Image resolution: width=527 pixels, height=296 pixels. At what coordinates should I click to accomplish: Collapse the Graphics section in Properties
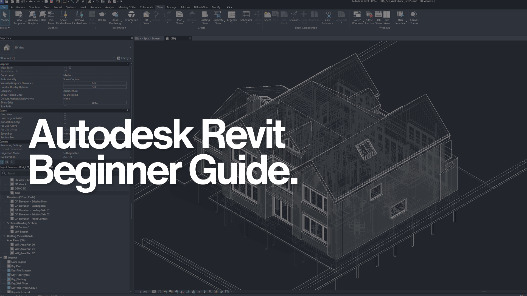pos(127,64)
